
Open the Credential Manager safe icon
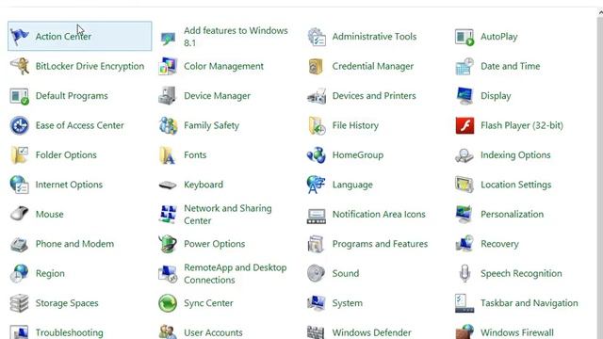pos(317,66)
